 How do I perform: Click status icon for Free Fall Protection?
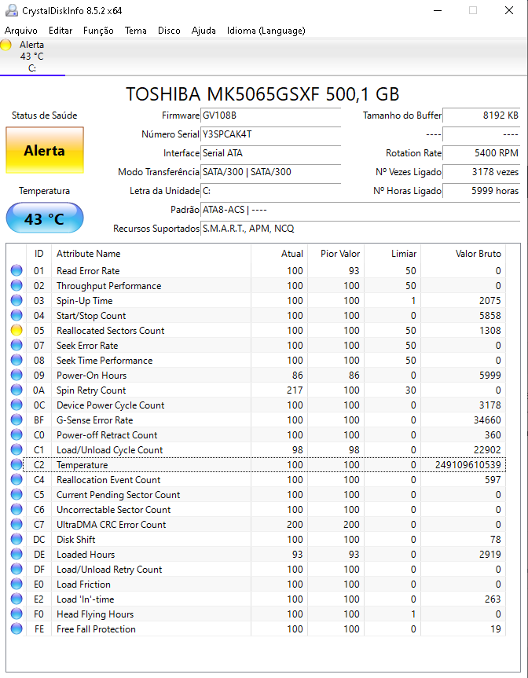pyautogui.click(x=16, y=629)
